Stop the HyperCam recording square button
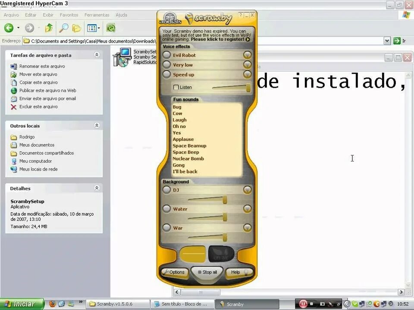Image resolution: width=414 pixels, height=310 pixels. pyautogui.click(x=311, y=304)
